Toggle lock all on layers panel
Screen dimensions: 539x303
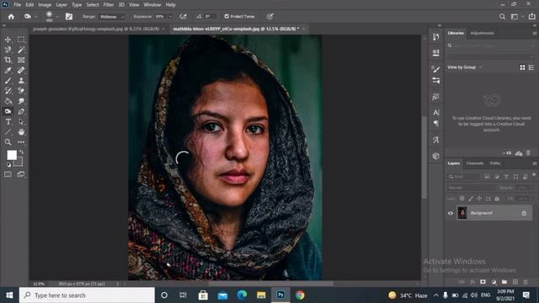tap(497, 199)
